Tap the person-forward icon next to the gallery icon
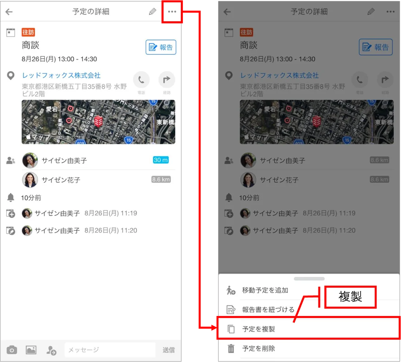401x362 pixels. [51, 350]
